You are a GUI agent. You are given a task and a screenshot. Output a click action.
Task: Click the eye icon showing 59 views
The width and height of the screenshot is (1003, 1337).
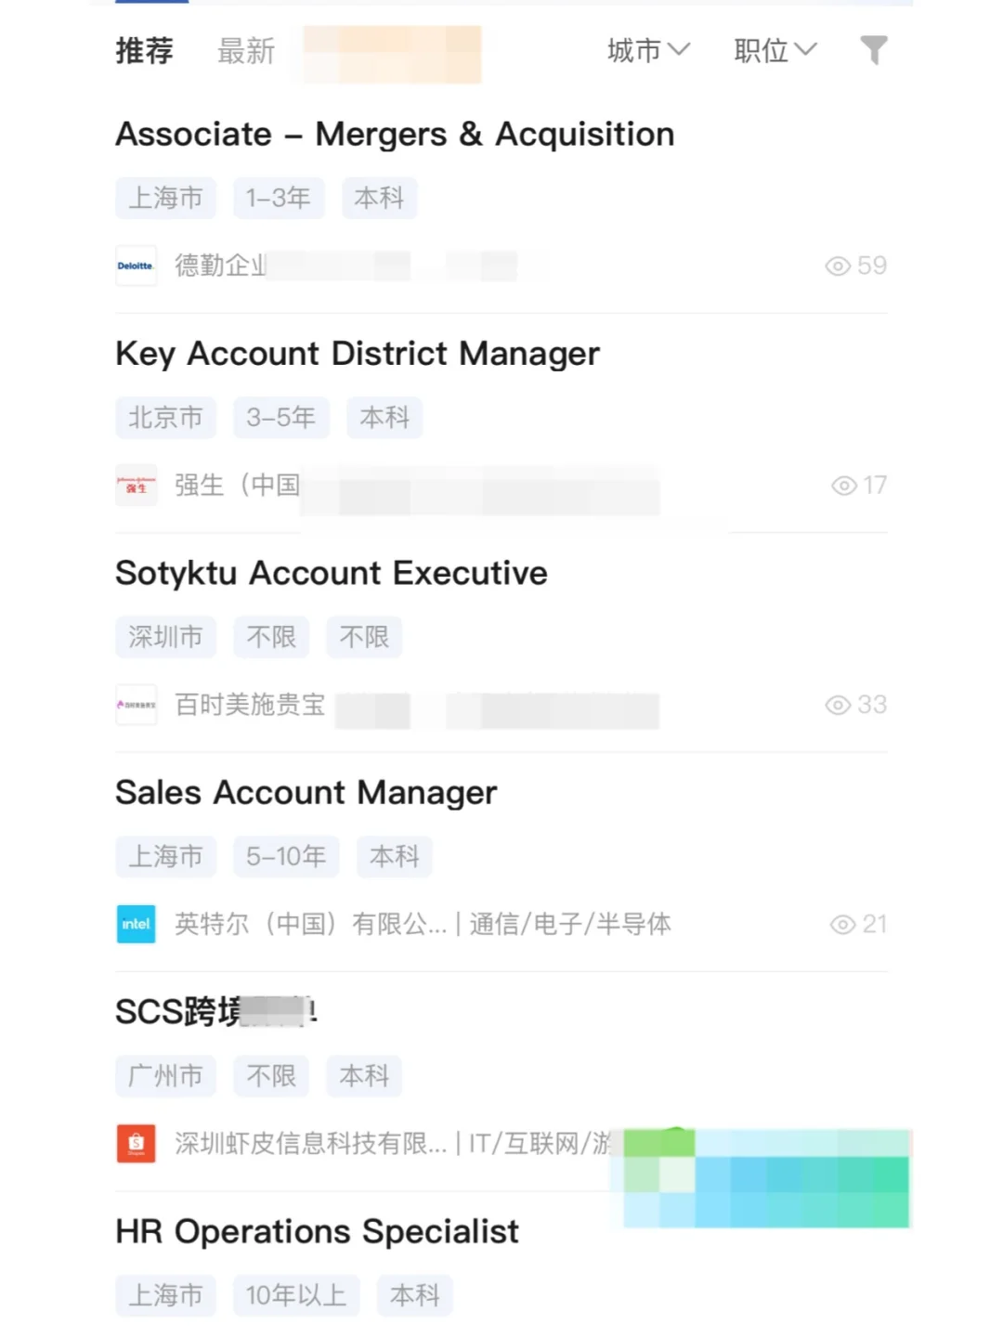click(838, 266)
